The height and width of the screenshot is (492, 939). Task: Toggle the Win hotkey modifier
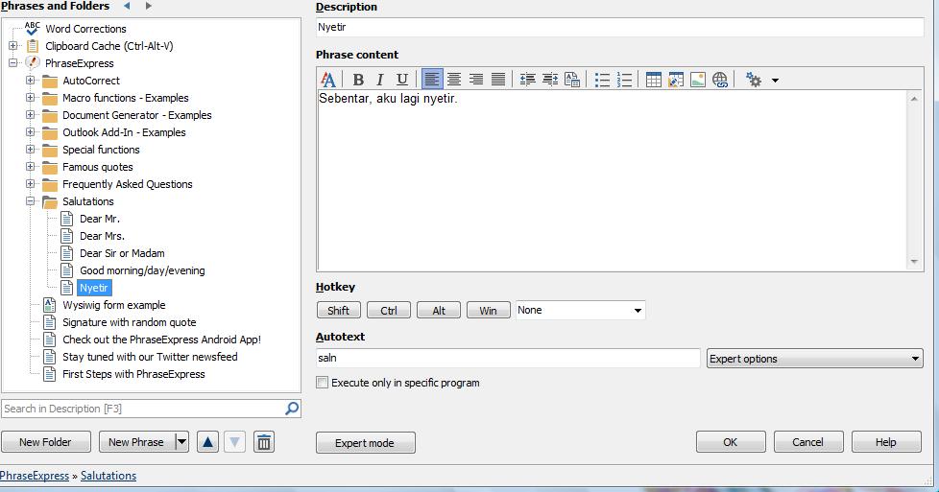click(x=488, y=310)
